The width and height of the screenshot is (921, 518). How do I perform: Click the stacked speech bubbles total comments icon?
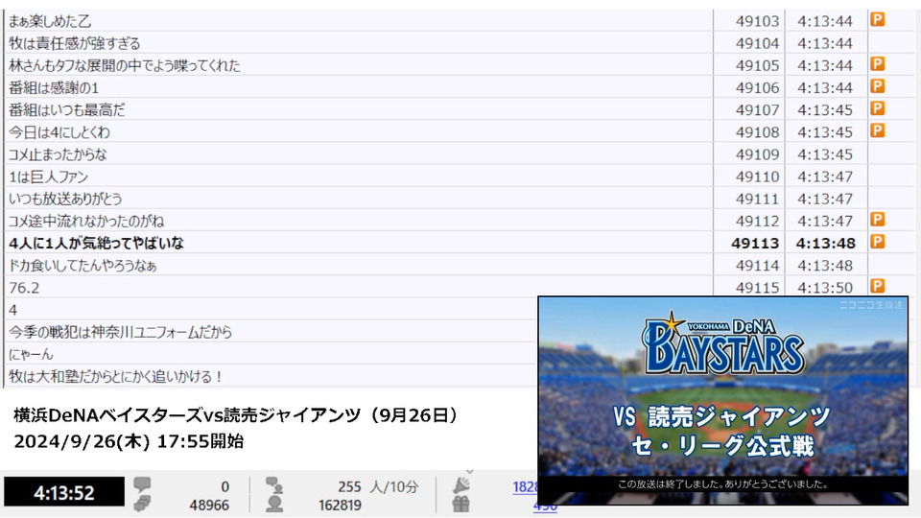(x=142, y=504)
